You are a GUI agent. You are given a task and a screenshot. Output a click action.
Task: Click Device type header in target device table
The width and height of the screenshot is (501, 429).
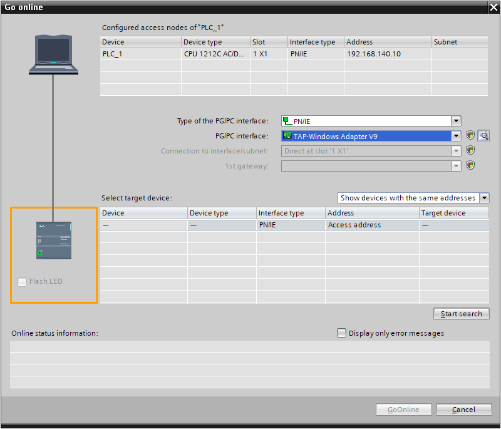coord(222,213)
